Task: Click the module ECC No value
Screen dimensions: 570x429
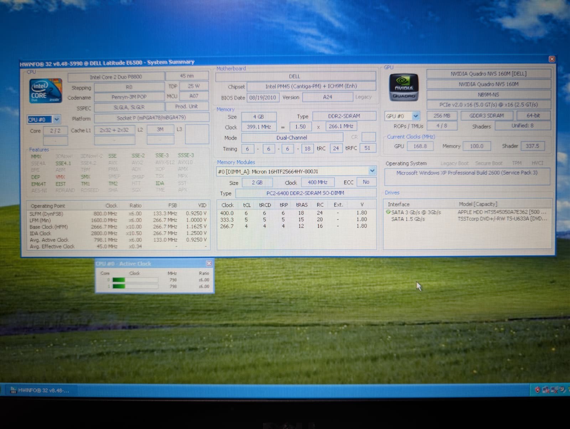Action: click(x=366, y=182)
